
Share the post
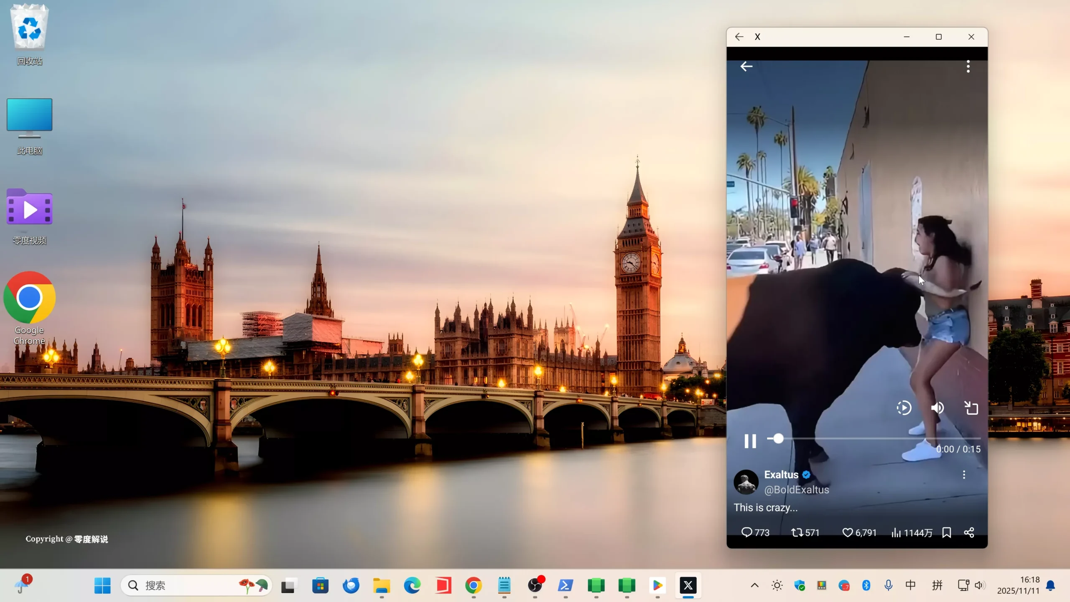(969, 532)
